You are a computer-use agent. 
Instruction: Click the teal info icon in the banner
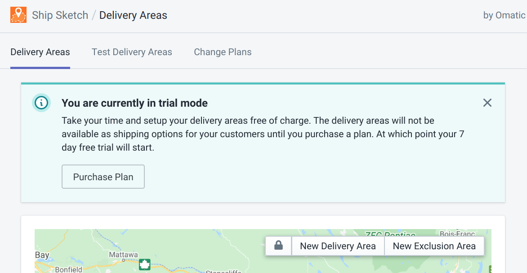[x=41, y=103]
